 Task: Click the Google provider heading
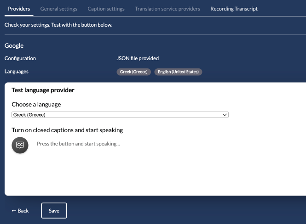(14, 45)
